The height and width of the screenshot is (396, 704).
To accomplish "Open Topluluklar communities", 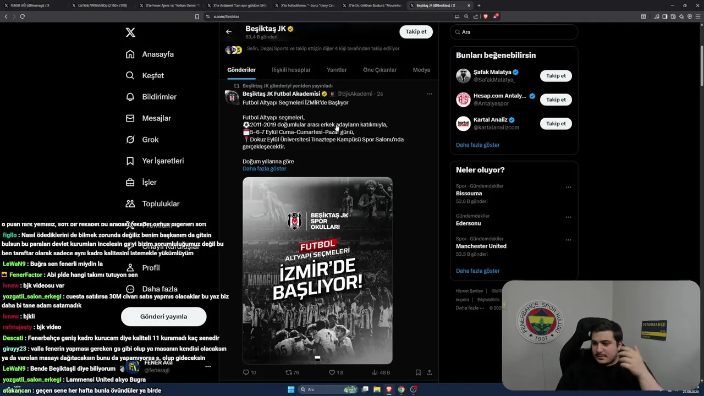I will coord(152,204).
